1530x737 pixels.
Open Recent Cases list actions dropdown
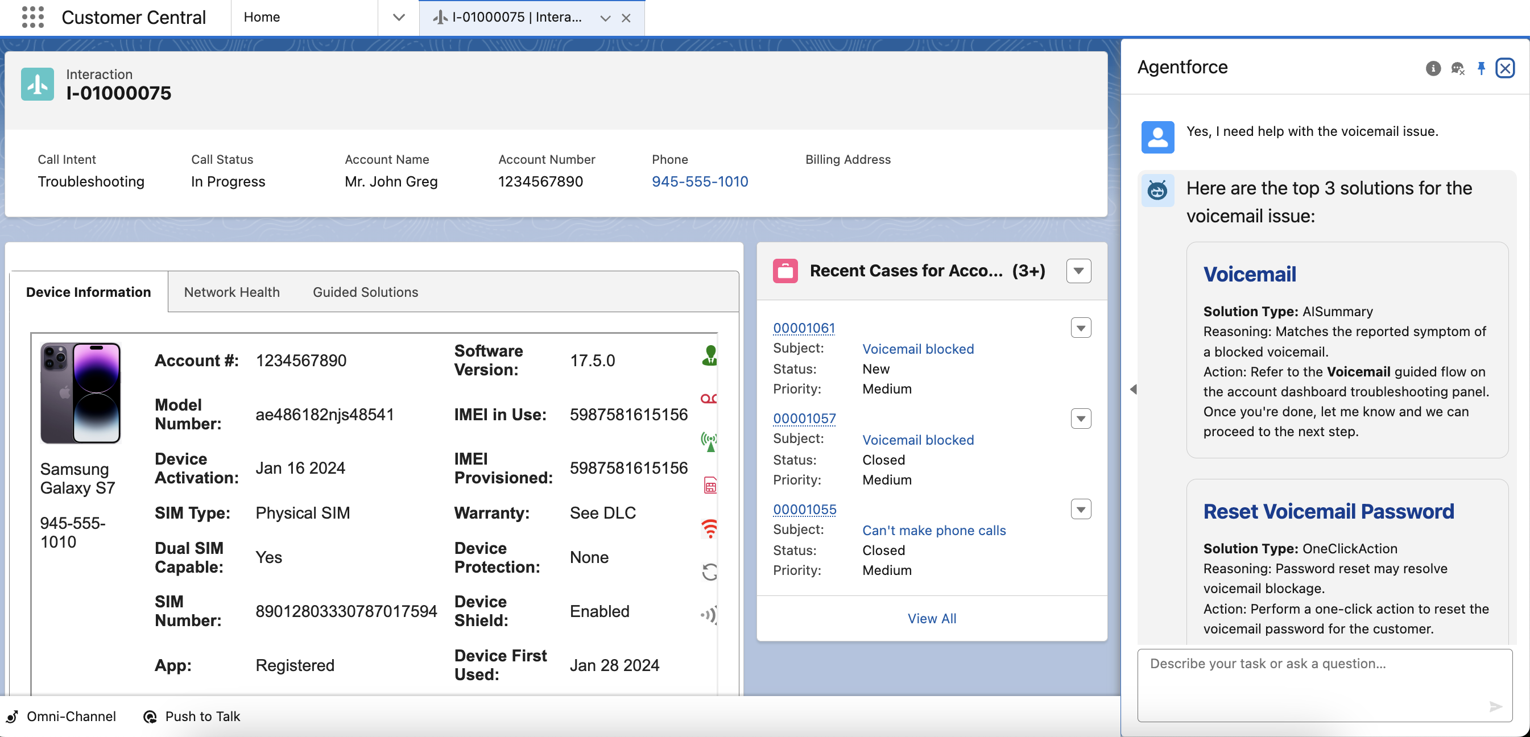tap(1078, 271)
